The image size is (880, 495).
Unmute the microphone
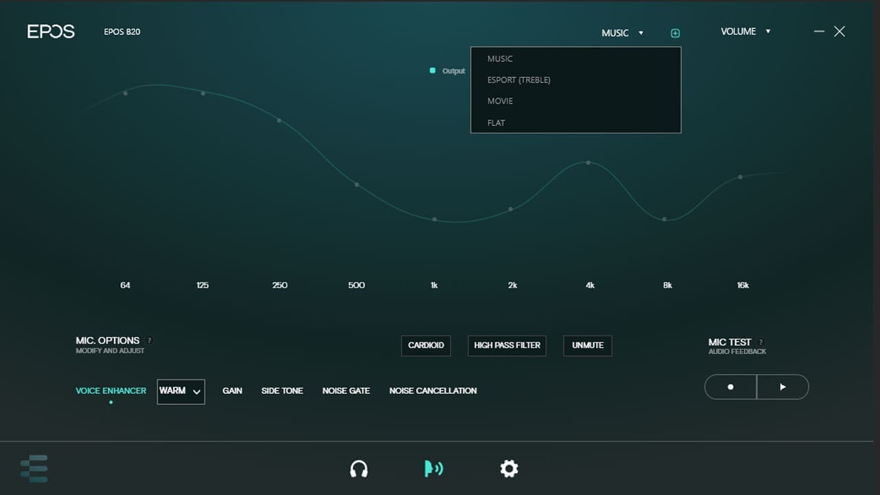[587, 346]
